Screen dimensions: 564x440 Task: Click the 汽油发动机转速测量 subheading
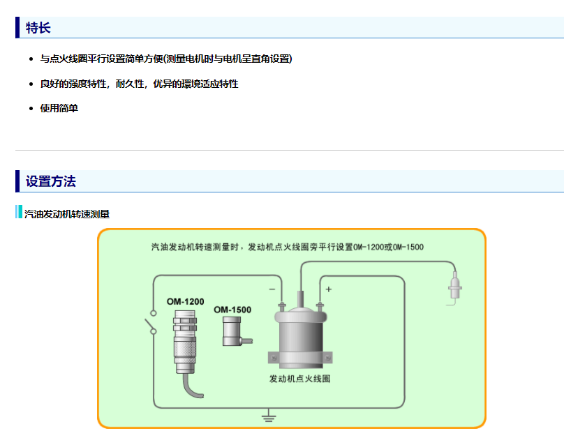point(67,214)
